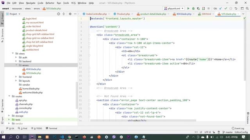Toggle the Structure tool window button
Image resolution: width=250 pixels, height=140 pixels.
click(x=2, y=35)
